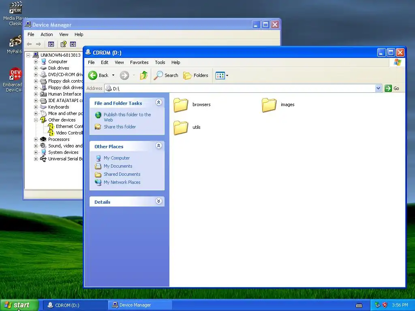Open the Favorites menu

click(x=139, y=62)
